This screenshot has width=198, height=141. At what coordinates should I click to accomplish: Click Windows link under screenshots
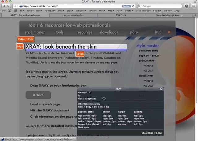148,81
